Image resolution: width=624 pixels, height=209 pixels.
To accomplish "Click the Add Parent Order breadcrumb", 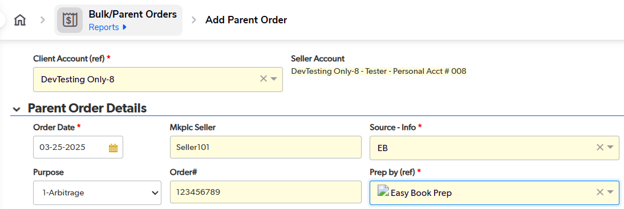I will coord(246,20).
